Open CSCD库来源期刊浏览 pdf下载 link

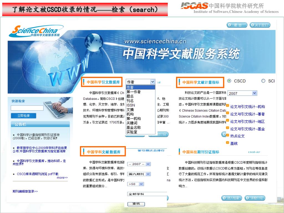pyautogui.click(x=38, y=174)
